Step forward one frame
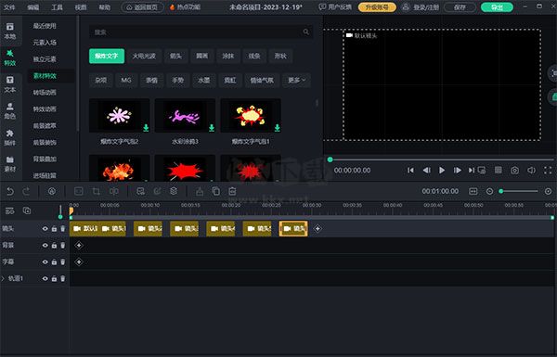Viewport: 557px width, 357px height. pos(457,171)
